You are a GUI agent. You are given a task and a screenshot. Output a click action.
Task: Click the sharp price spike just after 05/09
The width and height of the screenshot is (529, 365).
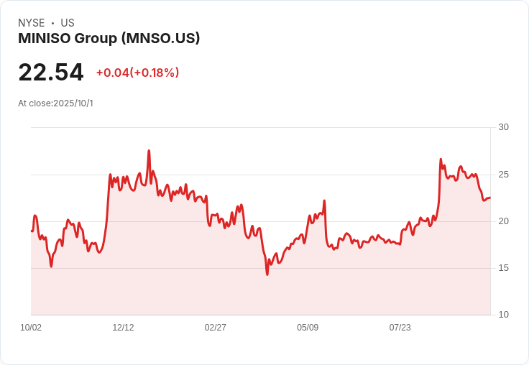click(x=324, y=200)
